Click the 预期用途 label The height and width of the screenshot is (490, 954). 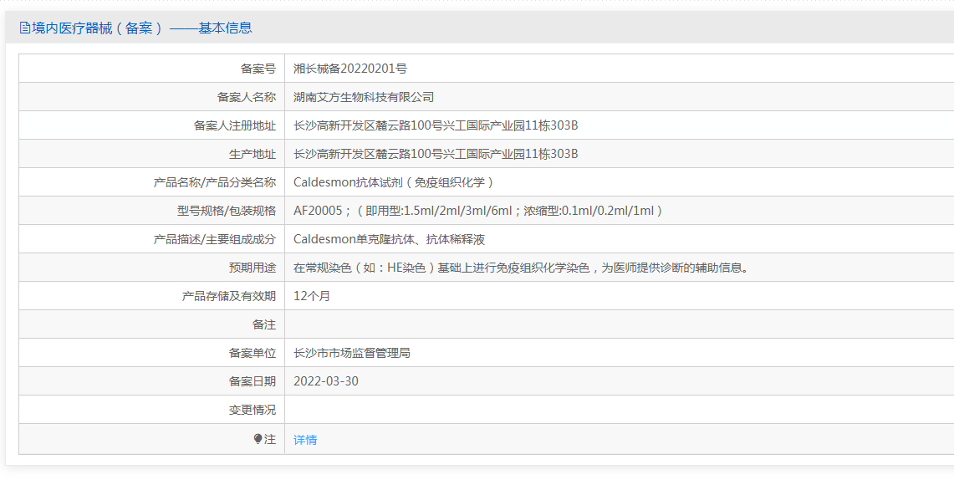tap(253, 268)
